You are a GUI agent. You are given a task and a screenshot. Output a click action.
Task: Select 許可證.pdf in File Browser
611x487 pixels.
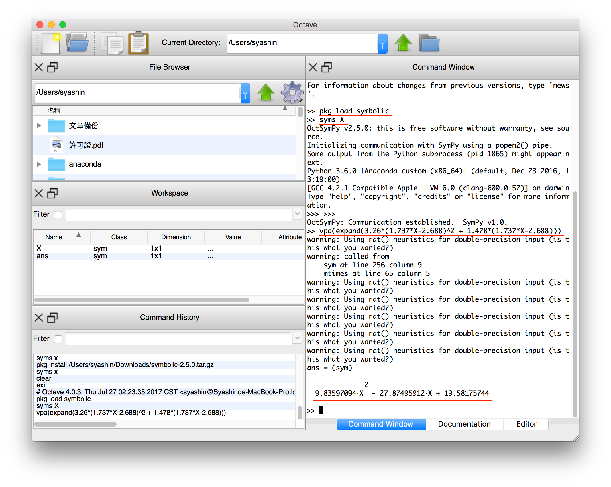[x=86, y=145]
